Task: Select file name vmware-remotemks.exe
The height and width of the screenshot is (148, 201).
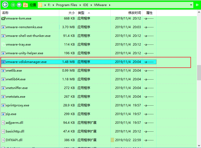Action: (24, 27)
